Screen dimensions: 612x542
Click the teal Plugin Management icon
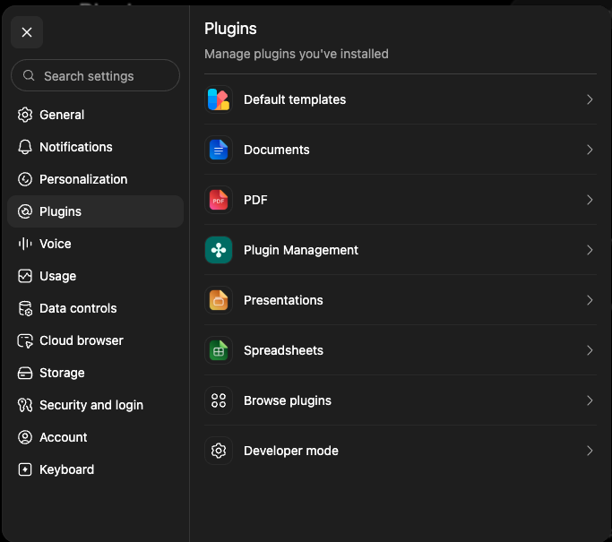coord(219,250)
